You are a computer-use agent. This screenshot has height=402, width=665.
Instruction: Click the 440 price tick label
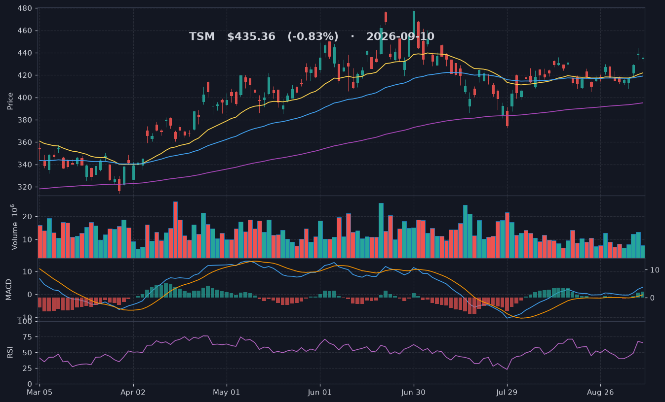(26, 53)
